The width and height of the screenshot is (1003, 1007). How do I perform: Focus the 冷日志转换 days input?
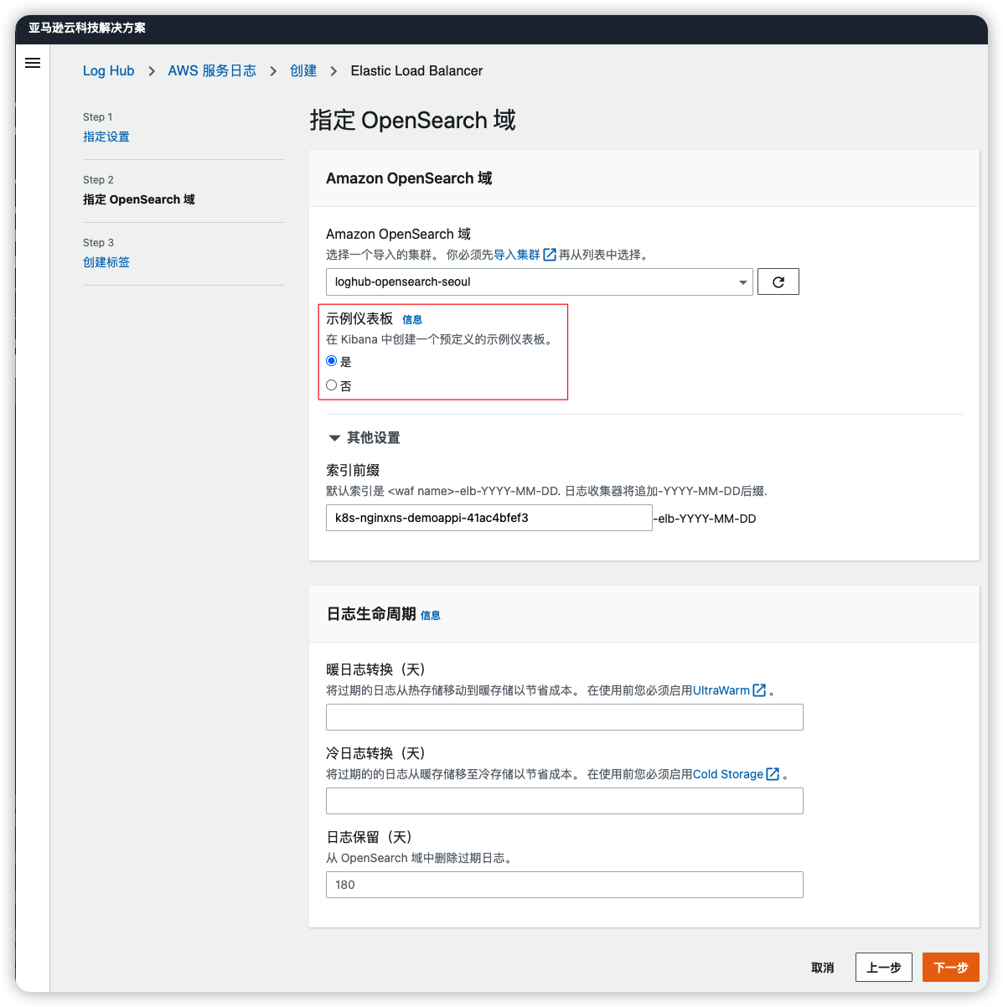[x=565, y=801]
